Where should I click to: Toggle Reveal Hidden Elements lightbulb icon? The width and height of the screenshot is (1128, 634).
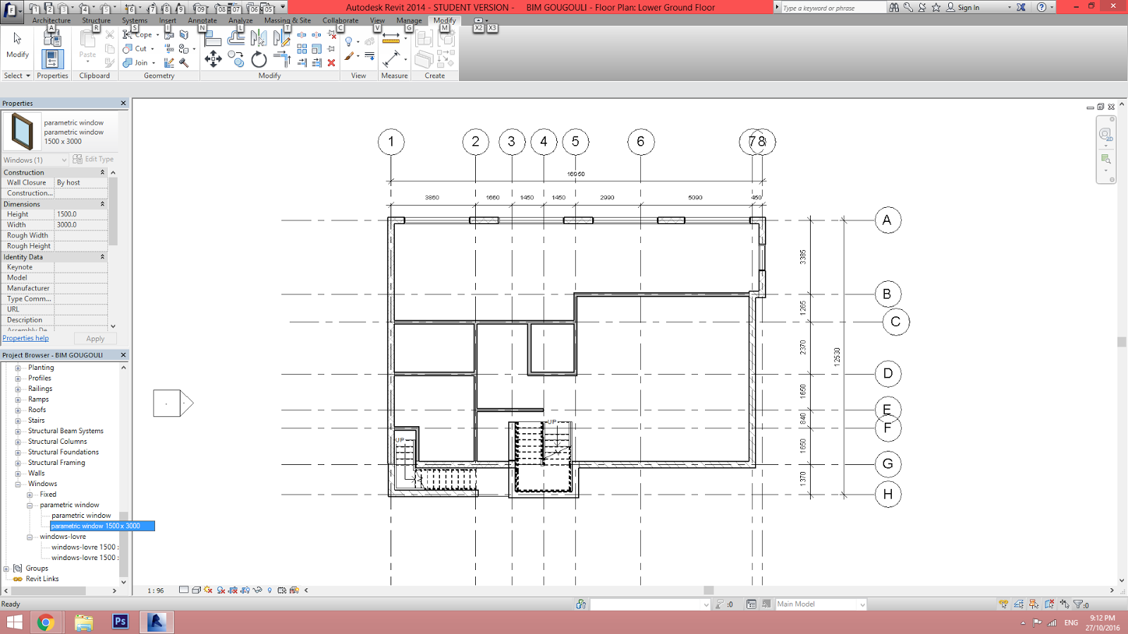tap(269, 590)
